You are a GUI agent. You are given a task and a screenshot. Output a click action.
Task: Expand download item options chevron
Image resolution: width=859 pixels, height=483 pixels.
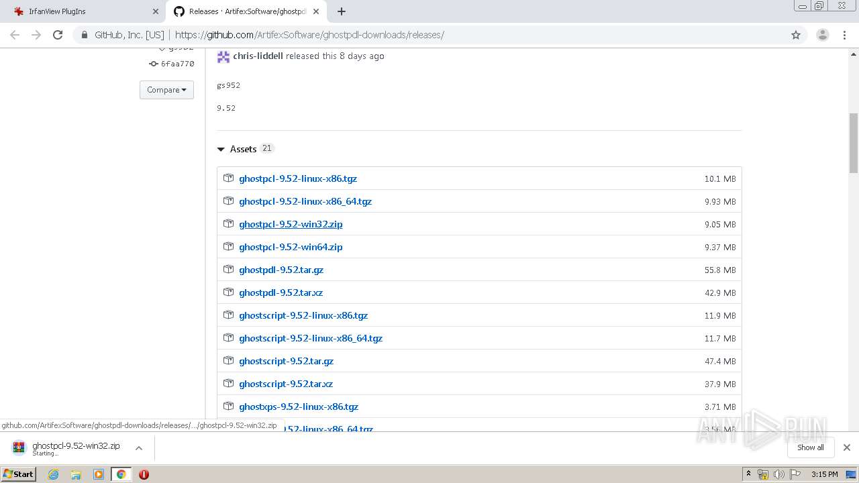point(139,448)
